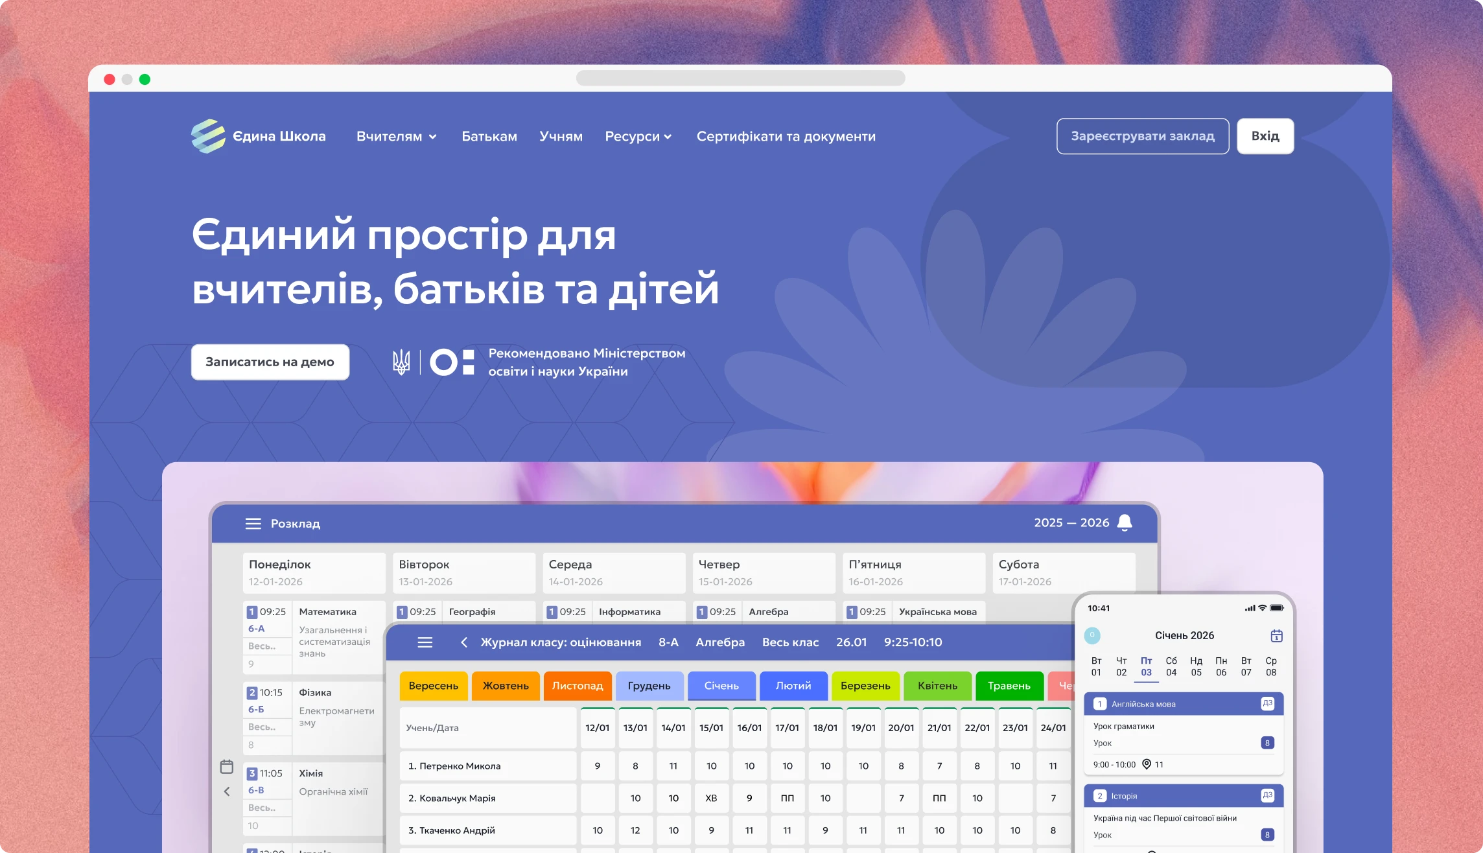
Task: Click the Понеділок 12-01-2026 day header
Action: point(314,573)
